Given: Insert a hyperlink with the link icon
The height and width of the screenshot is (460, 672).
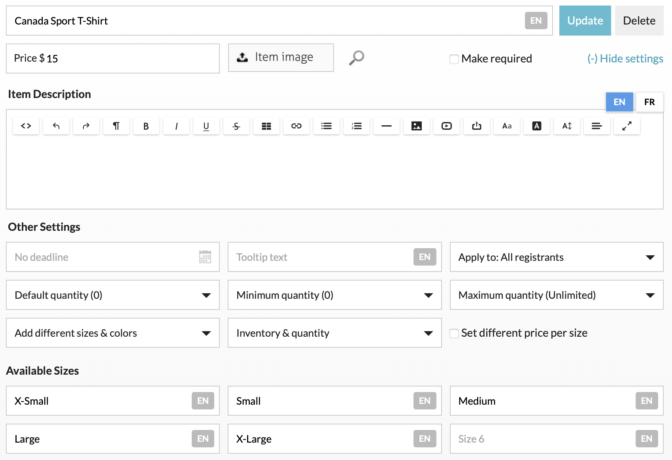Looking at the screenshot, I should tap(296, 126).
